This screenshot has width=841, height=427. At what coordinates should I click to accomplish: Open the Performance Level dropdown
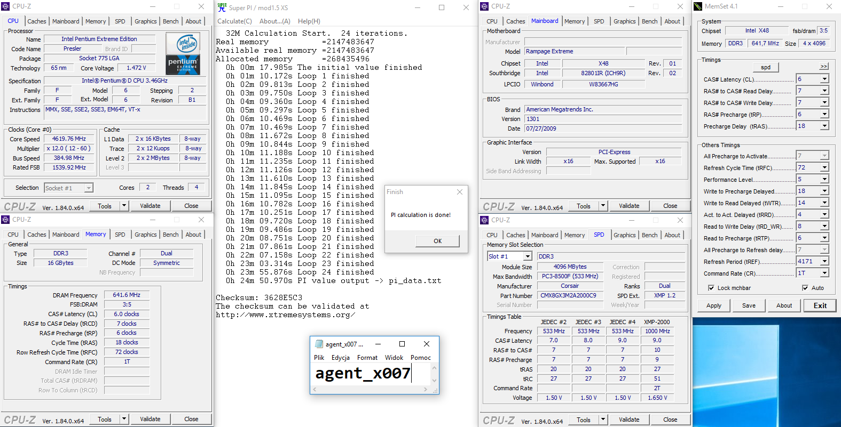coord(824,179)
